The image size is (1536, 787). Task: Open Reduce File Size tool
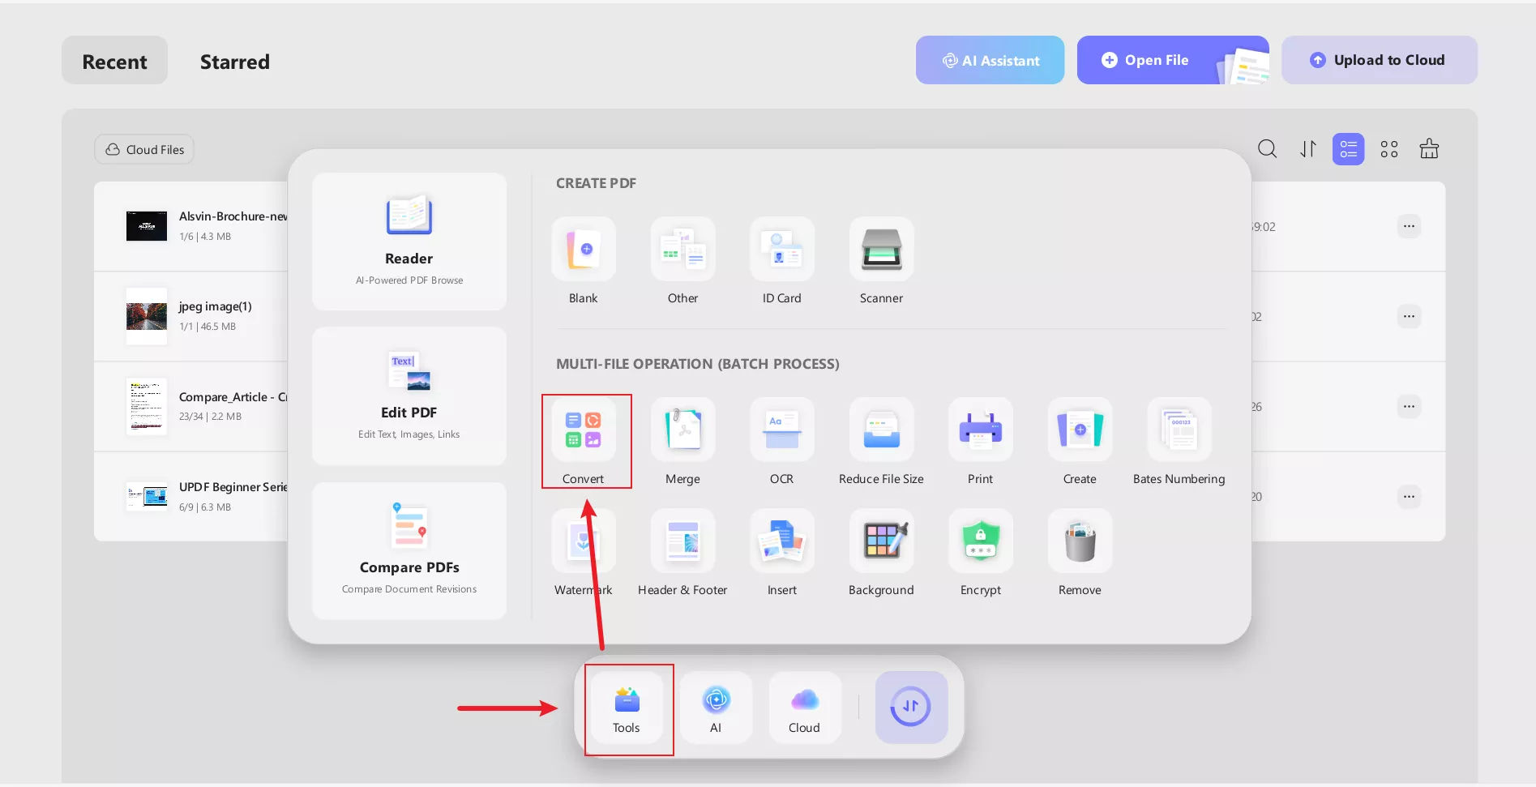[x=881, y=430]
